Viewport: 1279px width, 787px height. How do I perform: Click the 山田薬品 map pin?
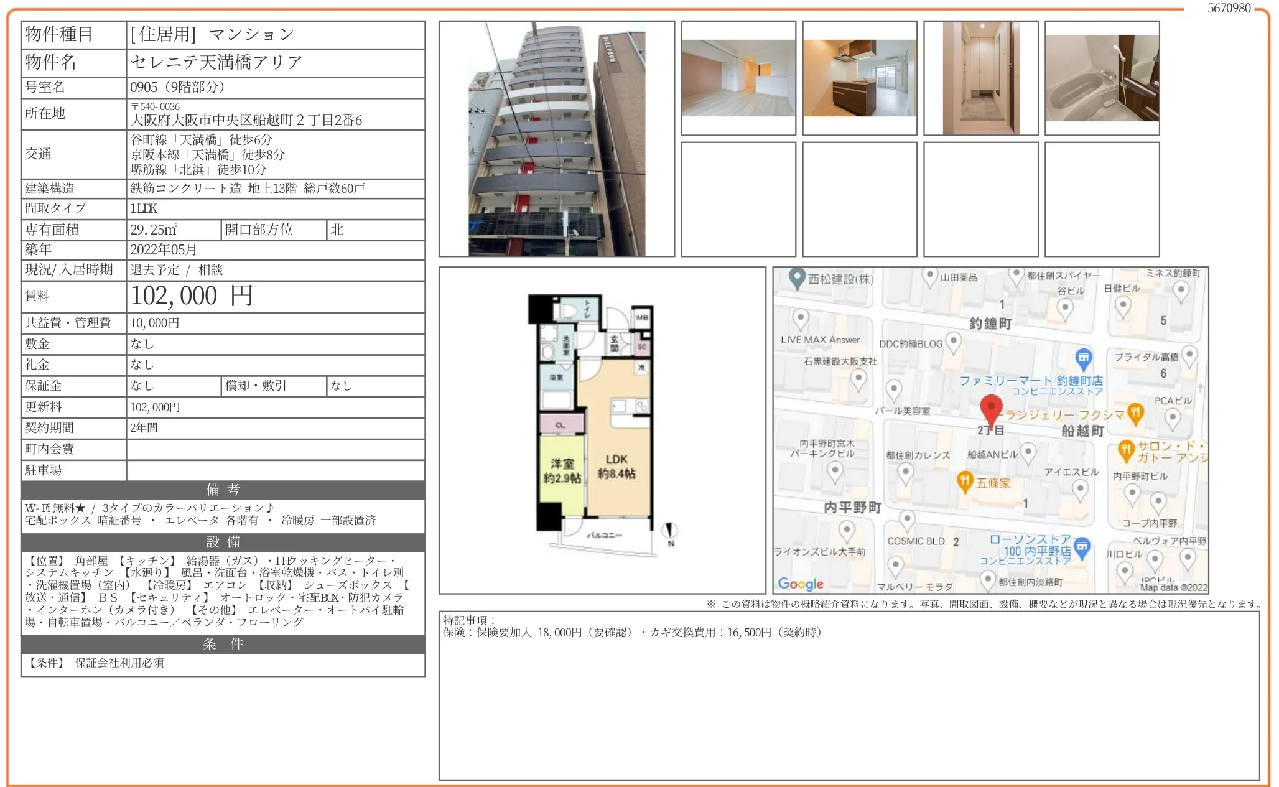pyautogui.click(x=929, y=277)
